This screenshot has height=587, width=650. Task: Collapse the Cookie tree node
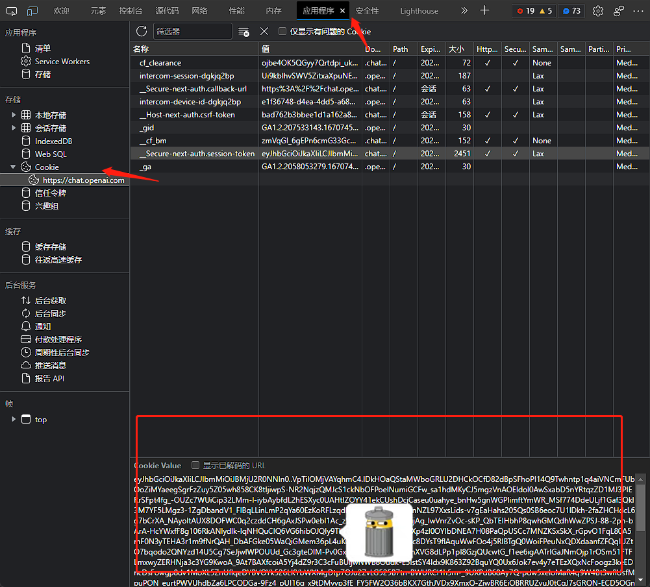click(x=14, y=167)
